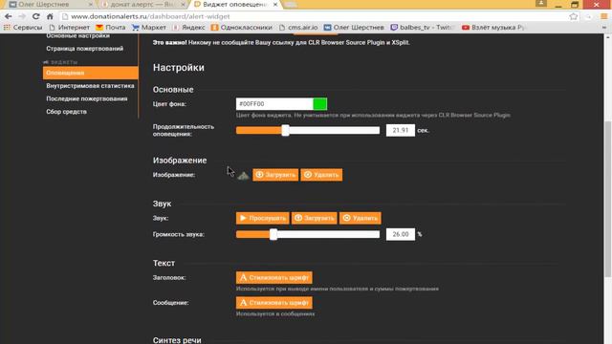Open Внутристримовая статистика in sidebar
The width and height of the screenshot is (612, 344).
click(90, 86)
